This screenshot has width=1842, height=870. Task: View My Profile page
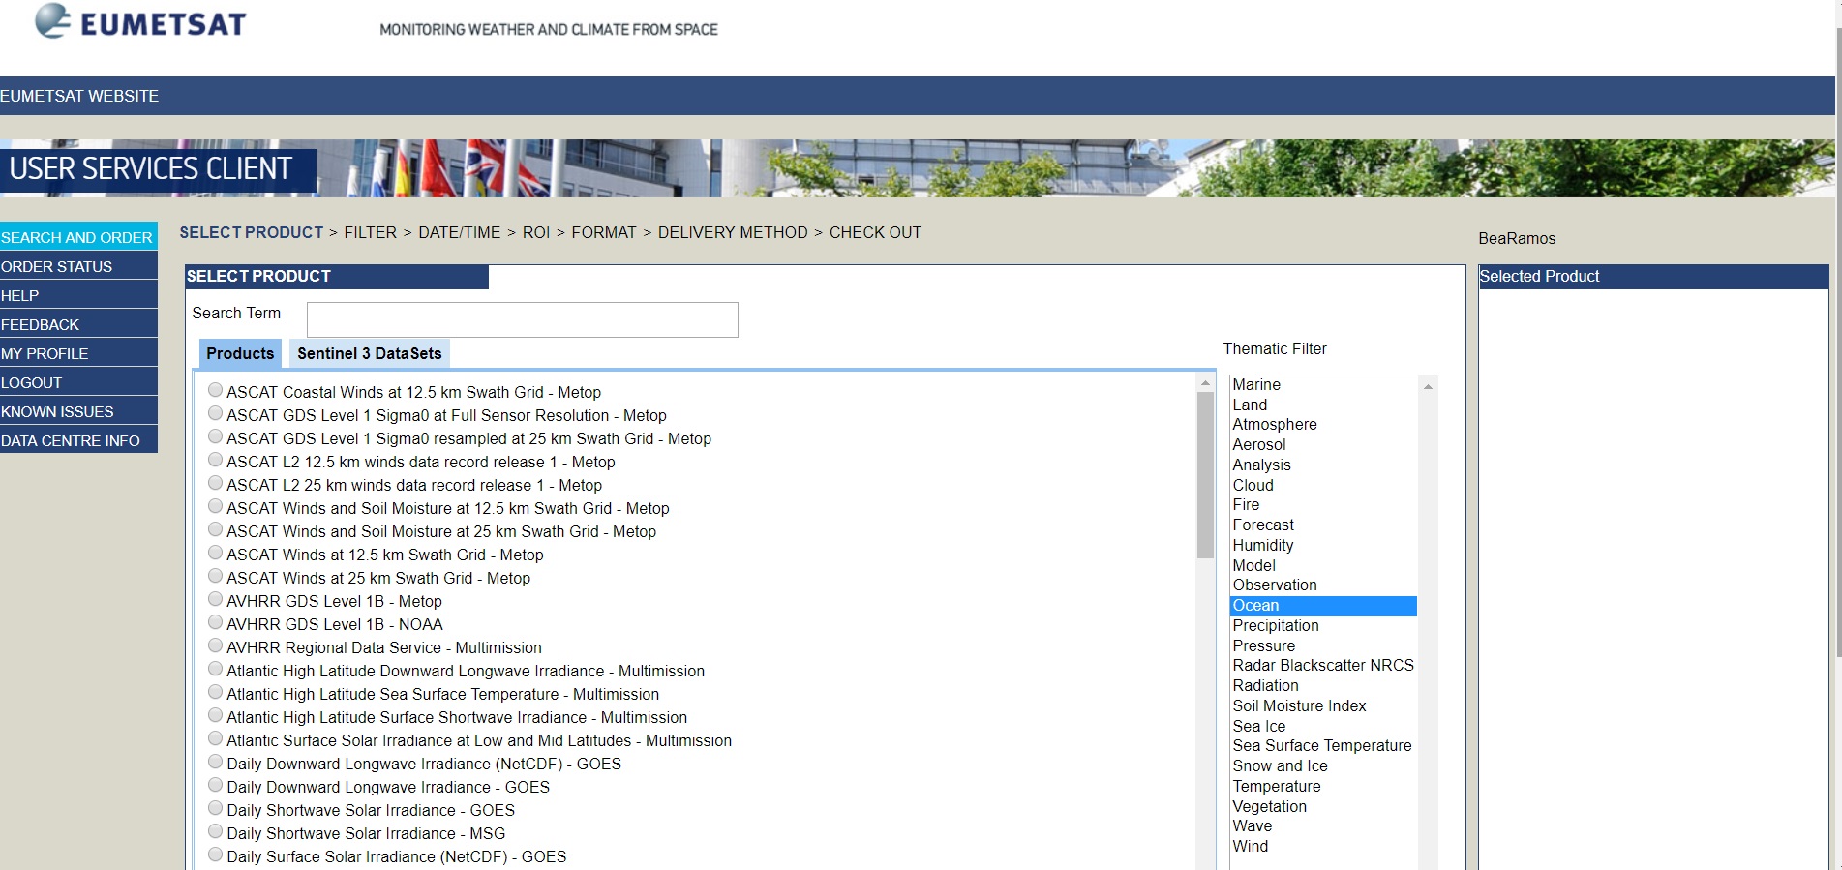point(78,353)
